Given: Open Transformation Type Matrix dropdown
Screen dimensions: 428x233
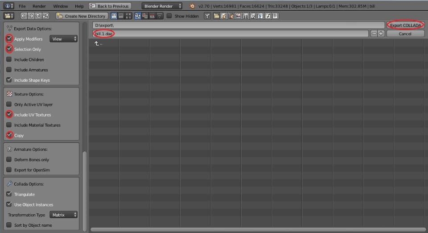Looking at the screenshot, I should [x=63, y=215].
